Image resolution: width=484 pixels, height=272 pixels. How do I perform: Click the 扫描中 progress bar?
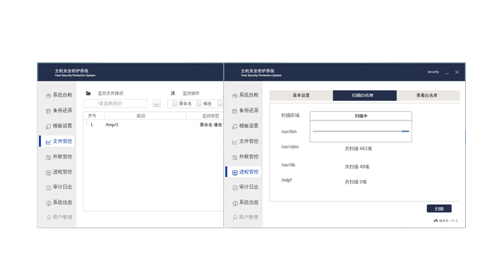click(x=361, y=131)
